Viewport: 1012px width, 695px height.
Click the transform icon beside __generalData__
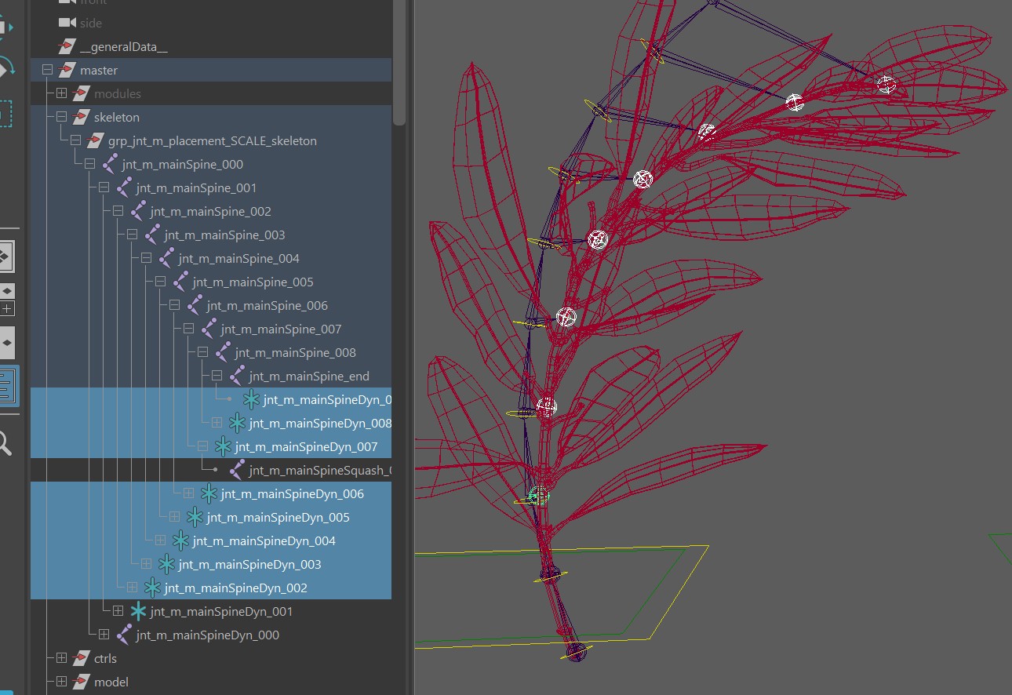[67, 47]
